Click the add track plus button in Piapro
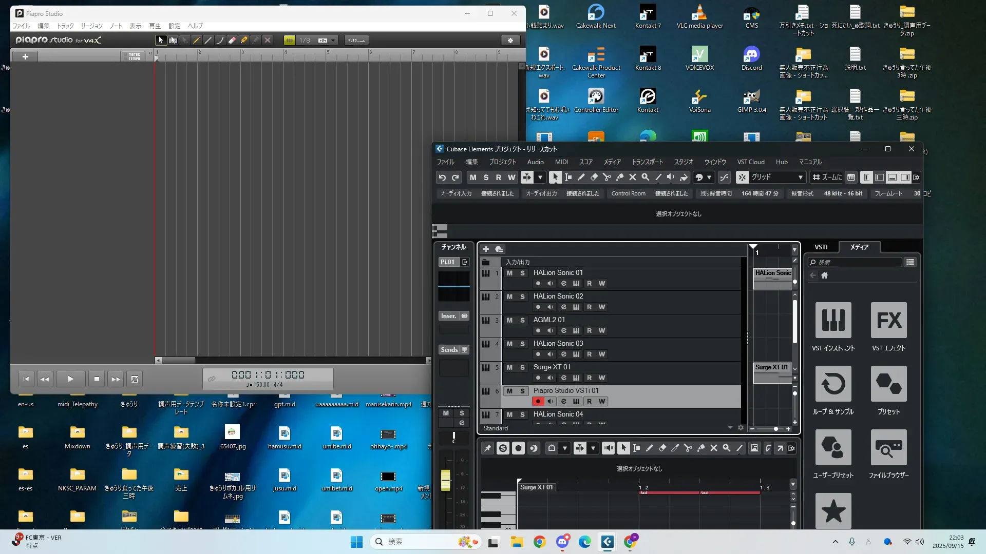This screenshot has height=554, width=986. (x=25, y=56)
